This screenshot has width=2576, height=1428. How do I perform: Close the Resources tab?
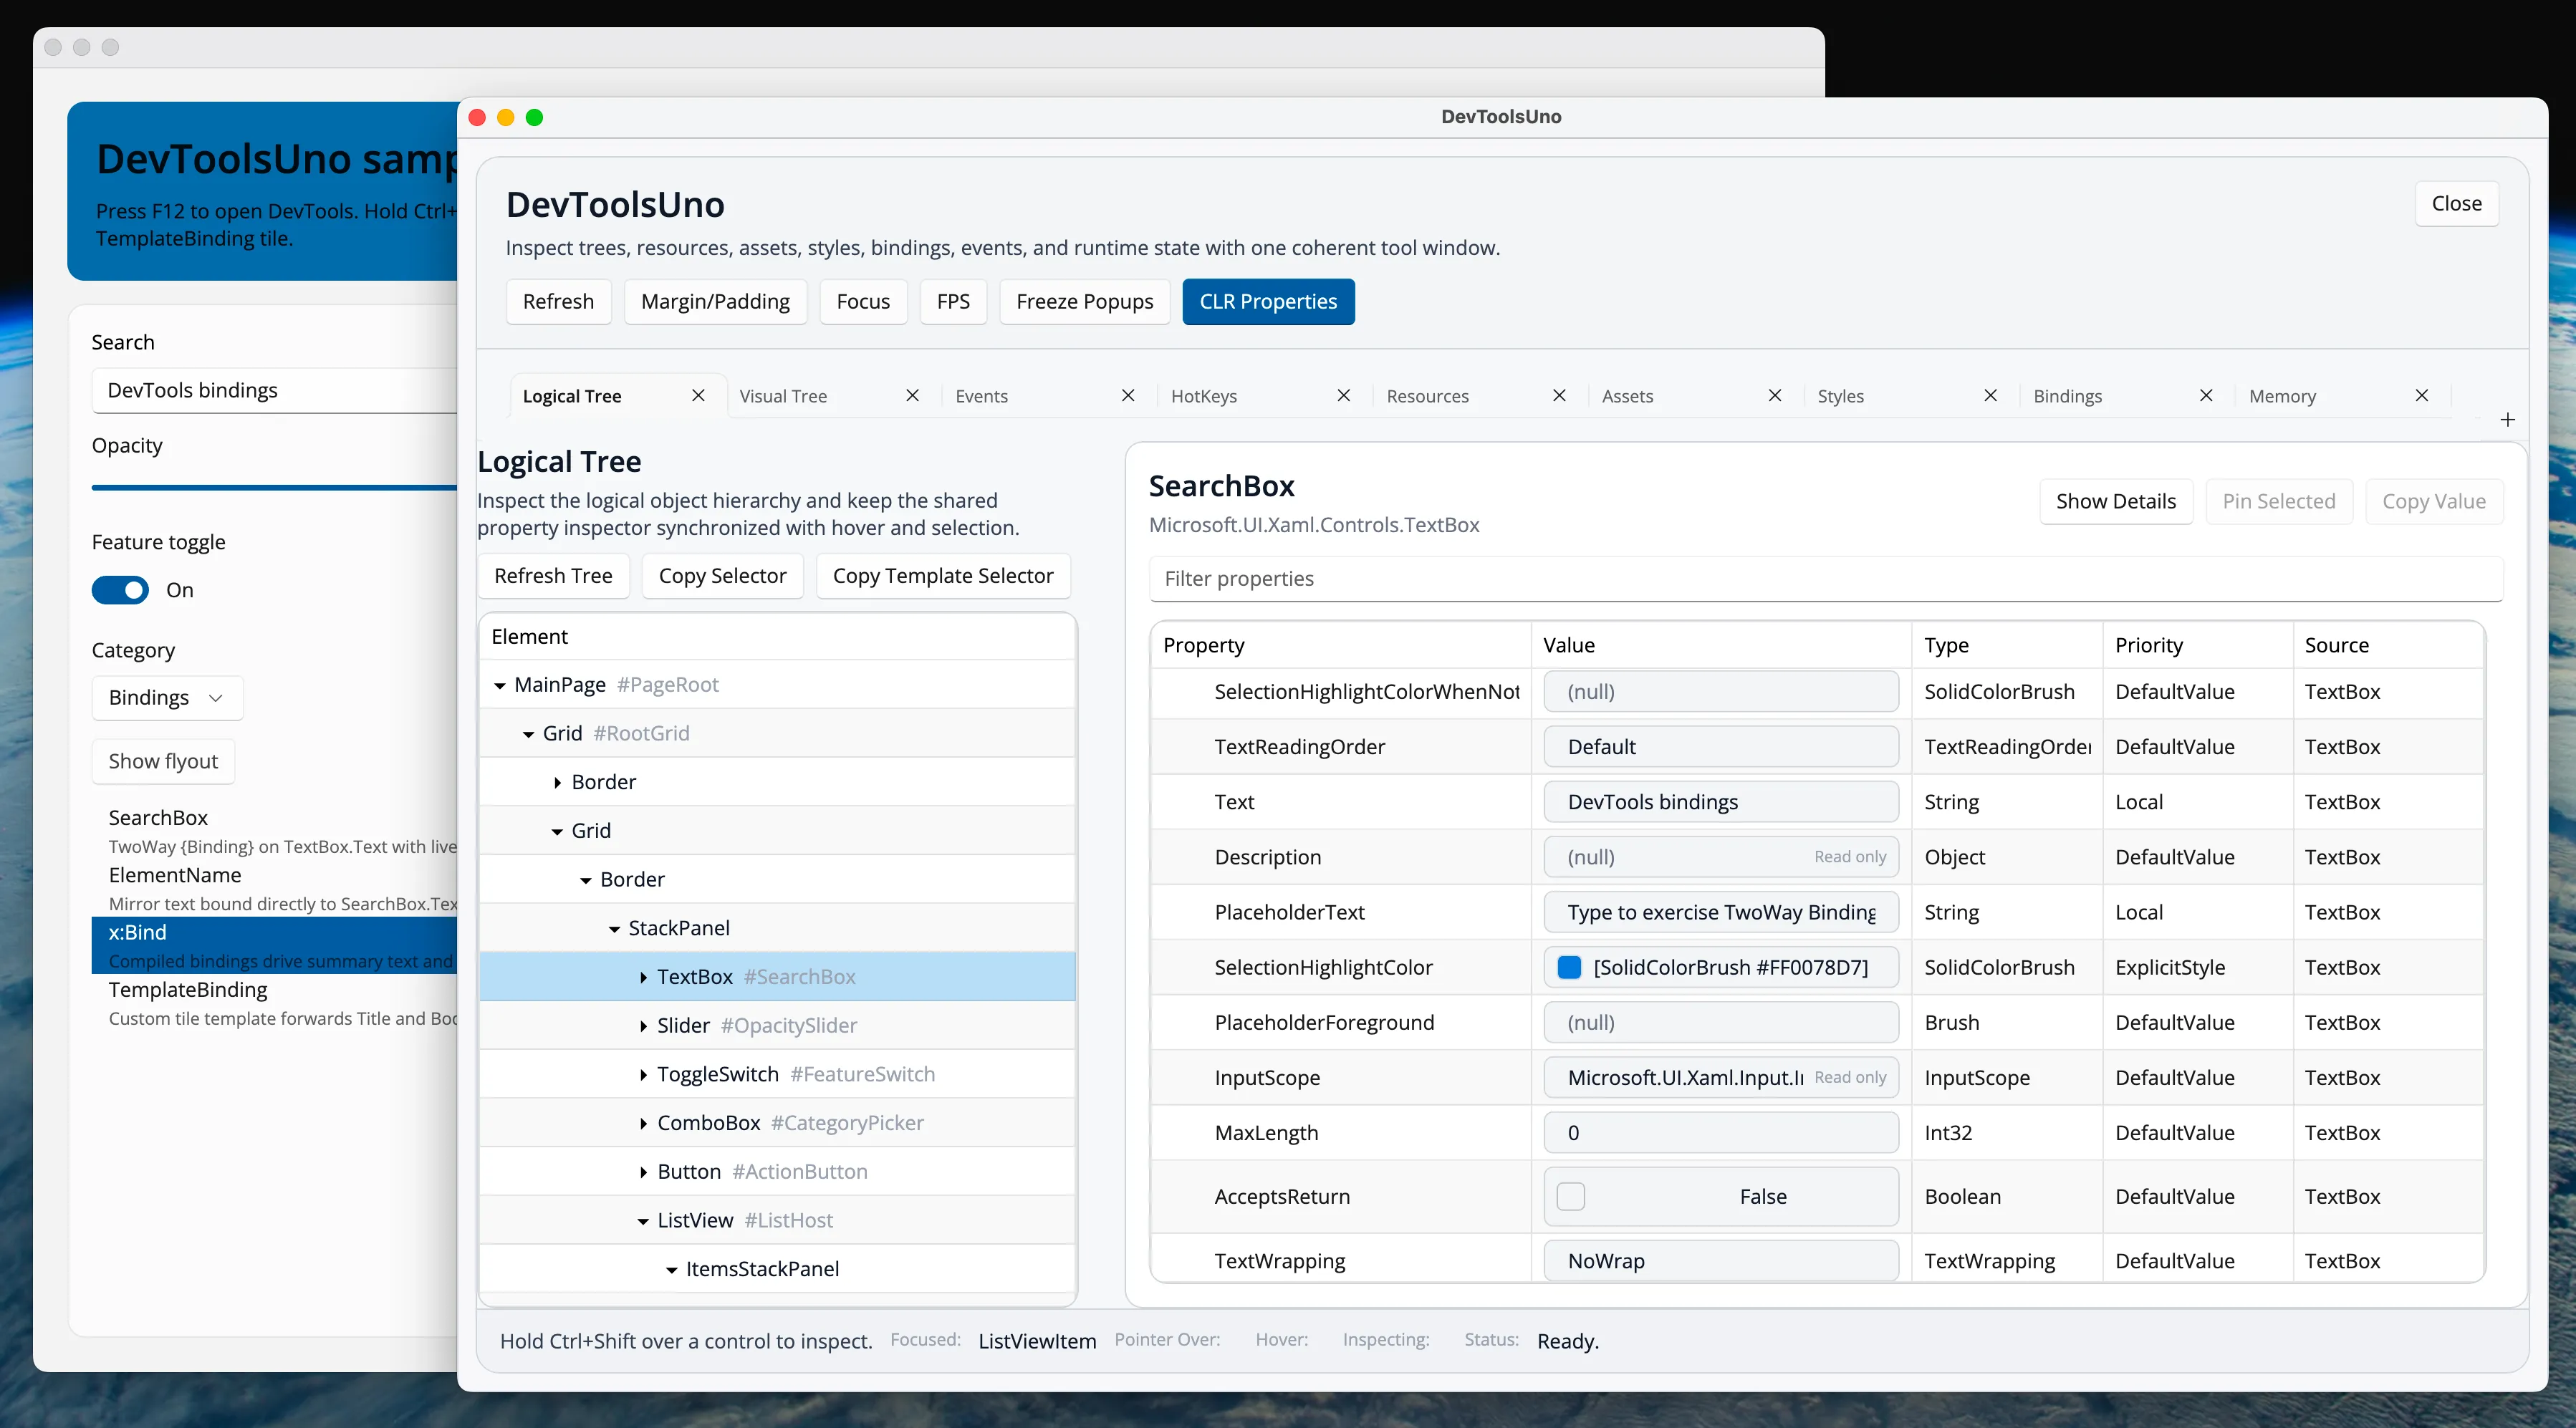1559,396
